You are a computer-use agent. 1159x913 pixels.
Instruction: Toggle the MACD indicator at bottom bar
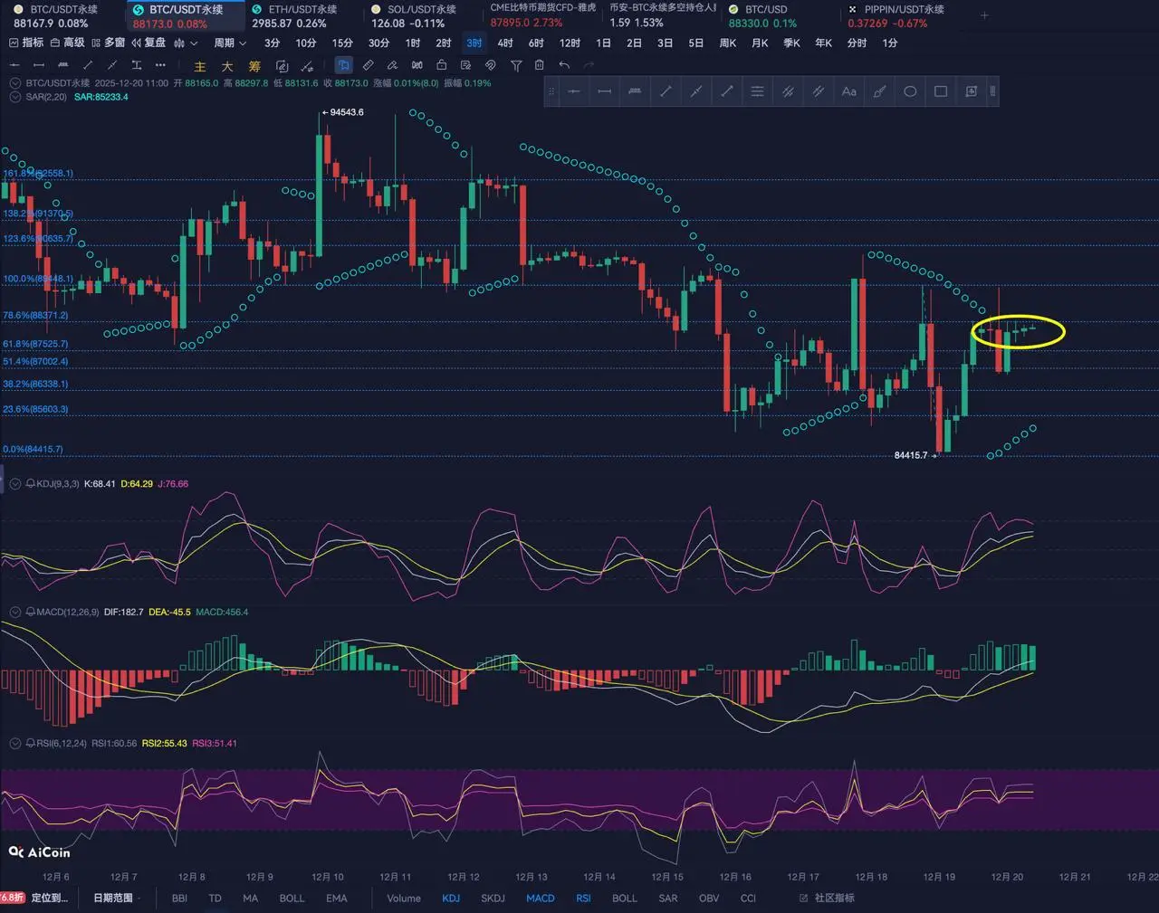541,898
